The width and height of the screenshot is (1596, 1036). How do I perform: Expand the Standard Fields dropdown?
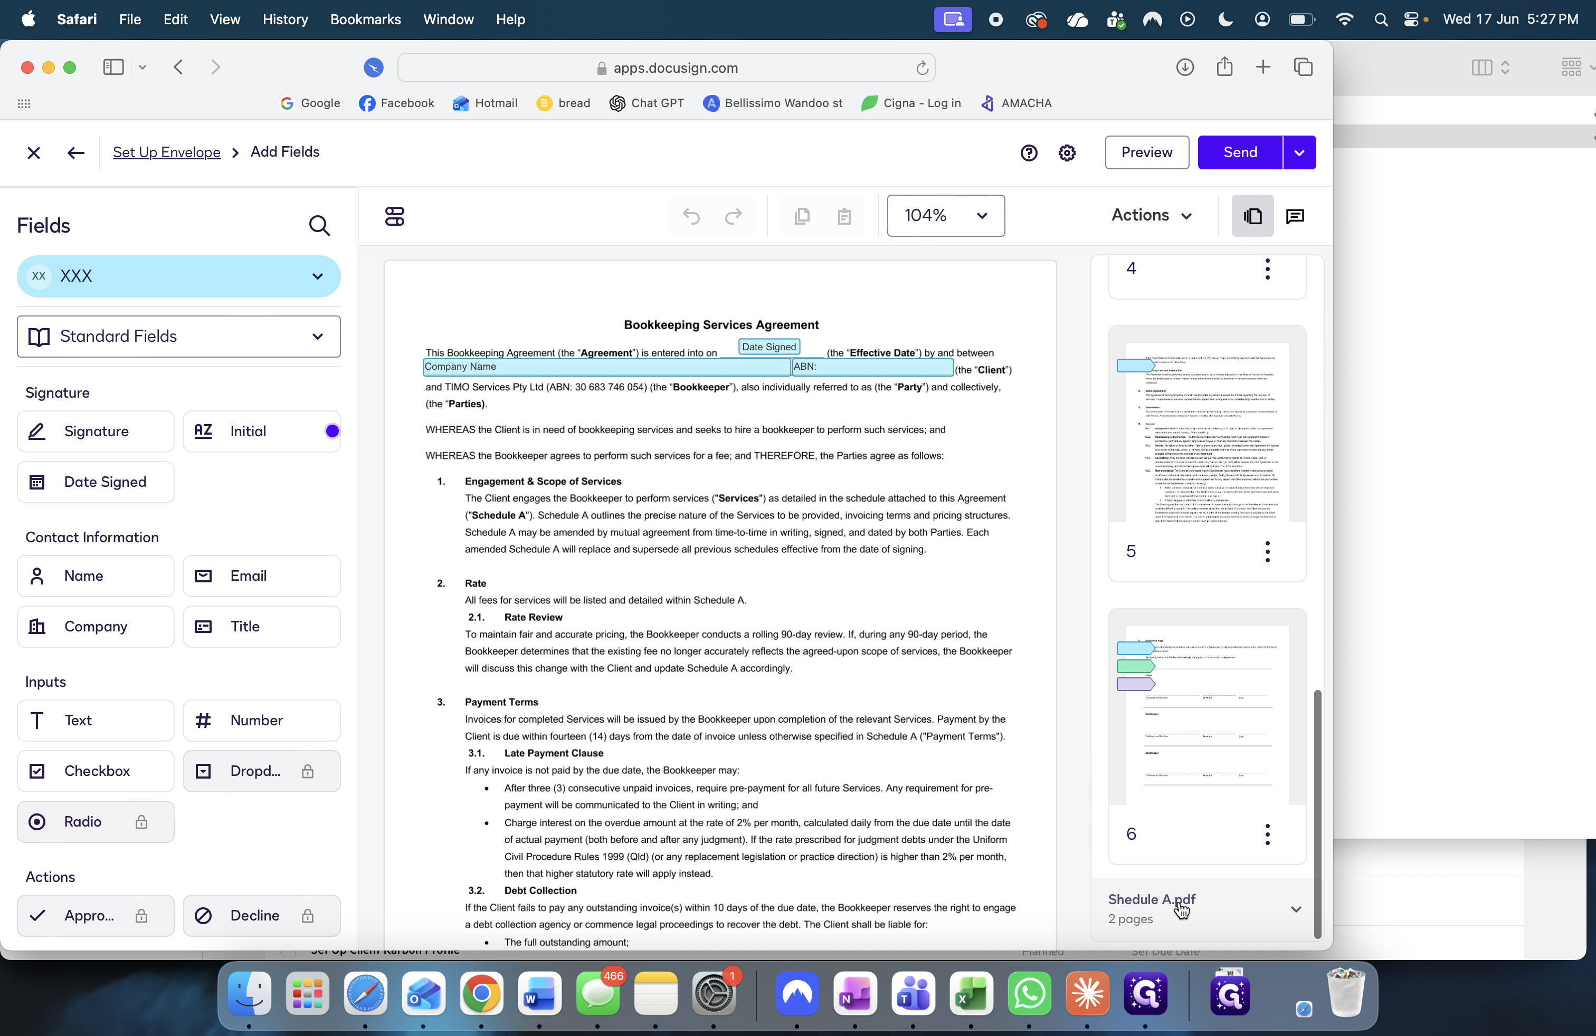tap(178, 337)
